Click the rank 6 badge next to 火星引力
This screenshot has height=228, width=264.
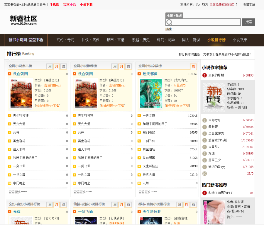click(204, 147)
